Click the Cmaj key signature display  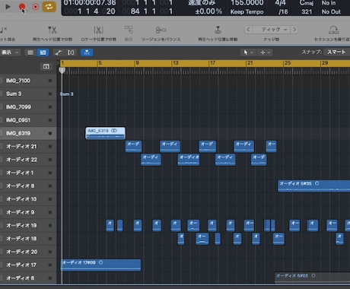coord(307,3)
